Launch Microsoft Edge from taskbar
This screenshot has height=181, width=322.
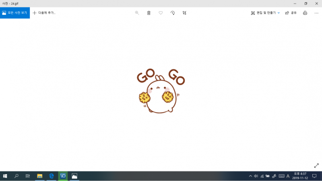[x=52, y=176]
